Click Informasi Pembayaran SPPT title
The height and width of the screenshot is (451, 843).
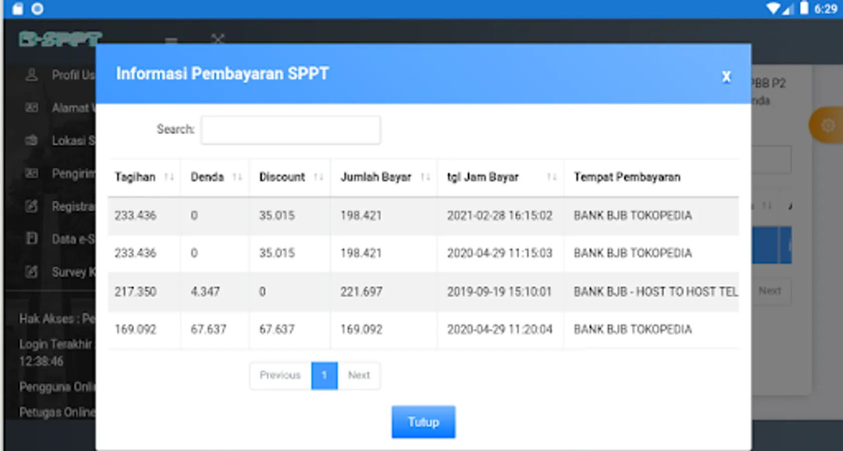pos(223,74)
